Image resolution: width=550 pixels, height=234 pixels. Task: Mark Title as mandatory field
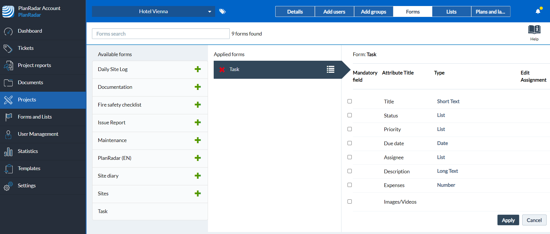pos(349,101)
